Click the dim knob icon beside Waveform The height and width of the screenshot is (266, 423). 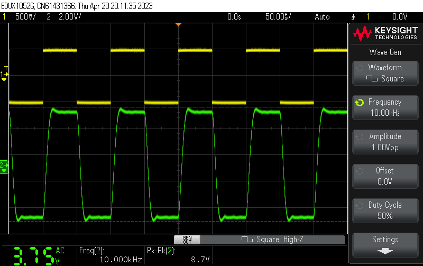tap(360, 68)
